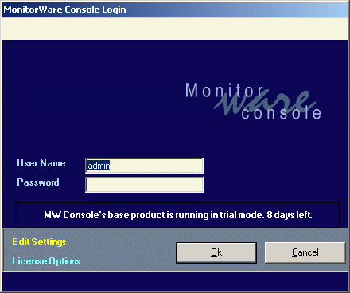The image size is (350, 293).
Task: Click the Password label
Action: click(x=38, y=182)
